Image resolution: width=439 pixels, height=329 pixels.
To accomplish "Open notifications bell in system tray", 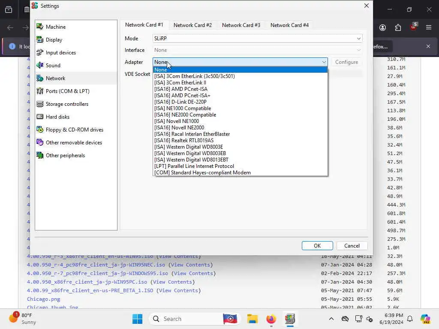I will (410, 319).
